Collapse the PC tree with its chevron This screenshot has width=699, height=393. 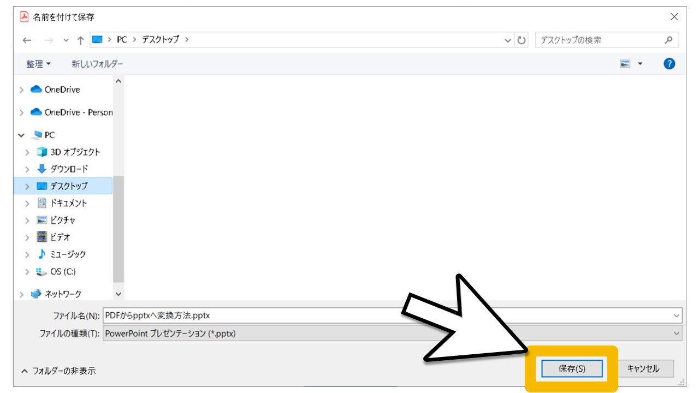22,135
